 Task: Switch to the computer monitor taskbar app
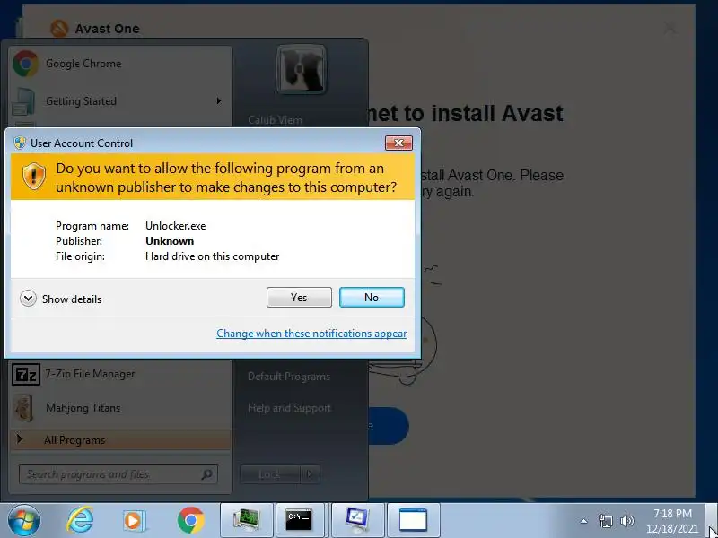pos(247,520)
